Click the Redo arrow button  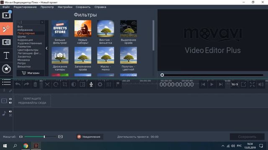[26, 84]
